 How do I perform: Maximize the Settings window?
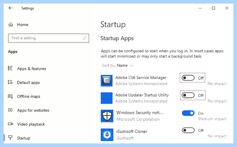coord(213,8)
